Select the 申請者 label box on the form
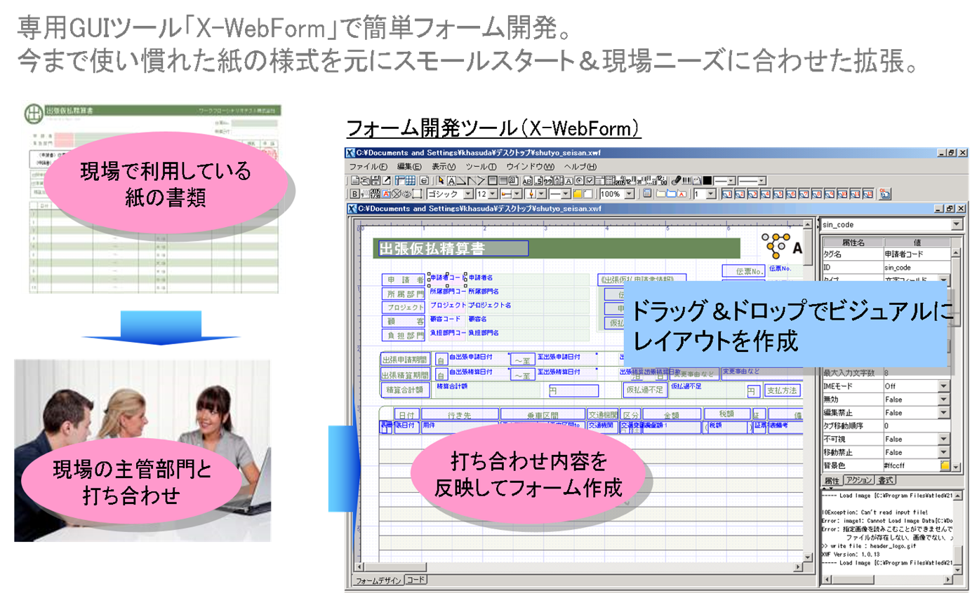This screenshot has height=593, width=977. 403,280
